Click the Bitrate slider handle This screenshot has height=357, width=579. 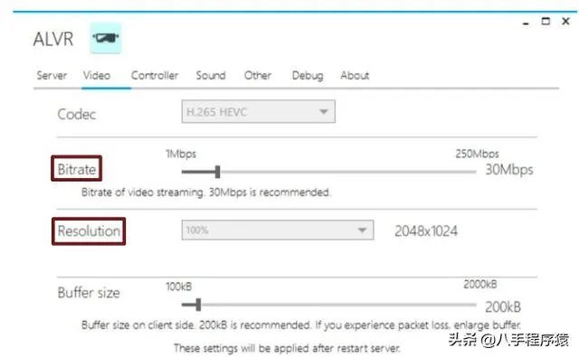click(217, 172)
